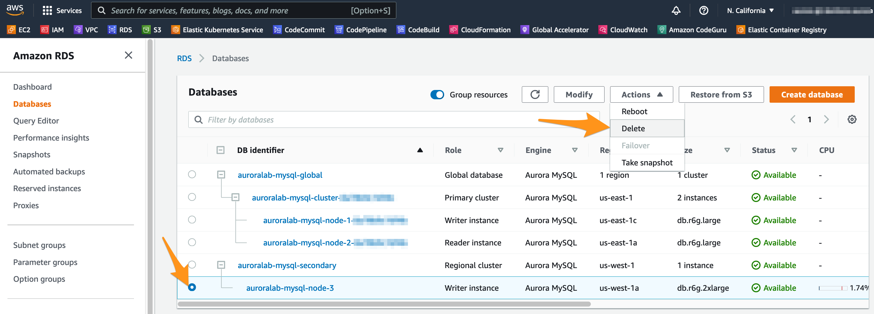
Task: Open Performance insights in sidebar
Action: coord(51,137)
